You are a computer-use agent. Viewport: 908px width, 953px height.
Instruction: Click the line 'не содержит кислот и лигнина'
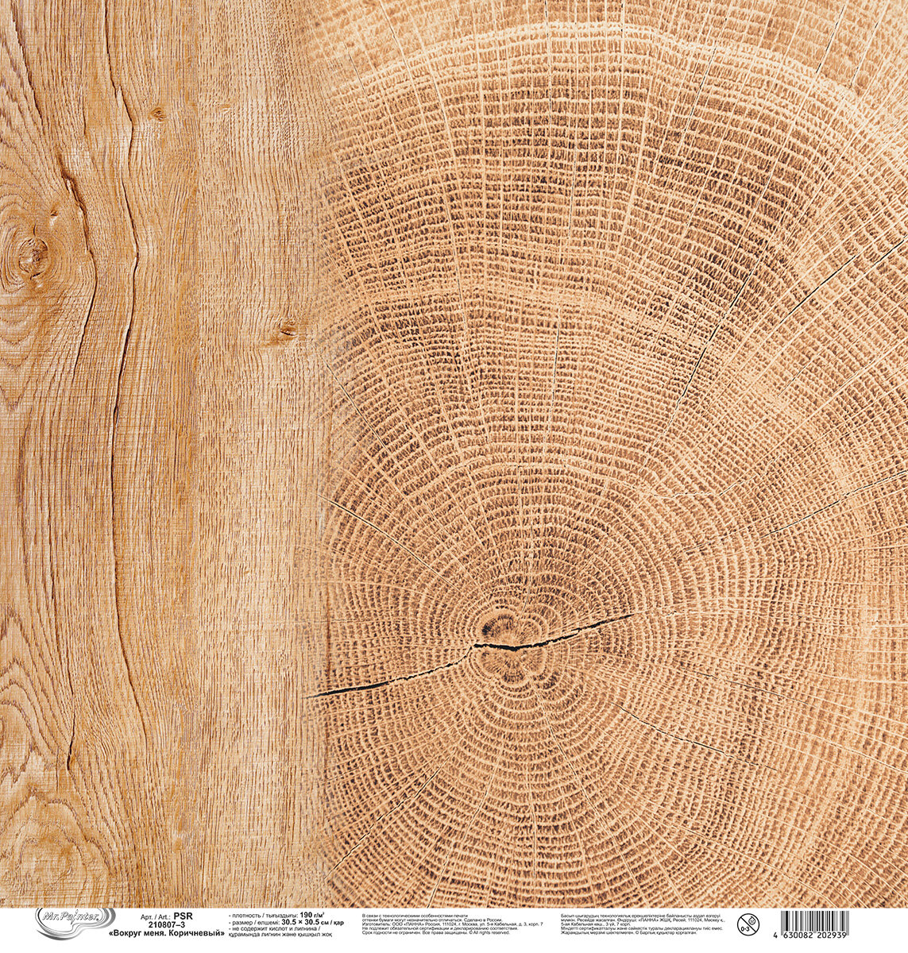[x=275, y=929]
